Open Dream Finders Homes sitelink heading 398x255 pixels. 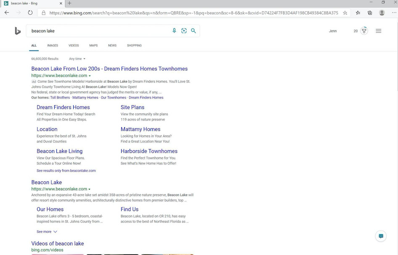tap(63, 107)
